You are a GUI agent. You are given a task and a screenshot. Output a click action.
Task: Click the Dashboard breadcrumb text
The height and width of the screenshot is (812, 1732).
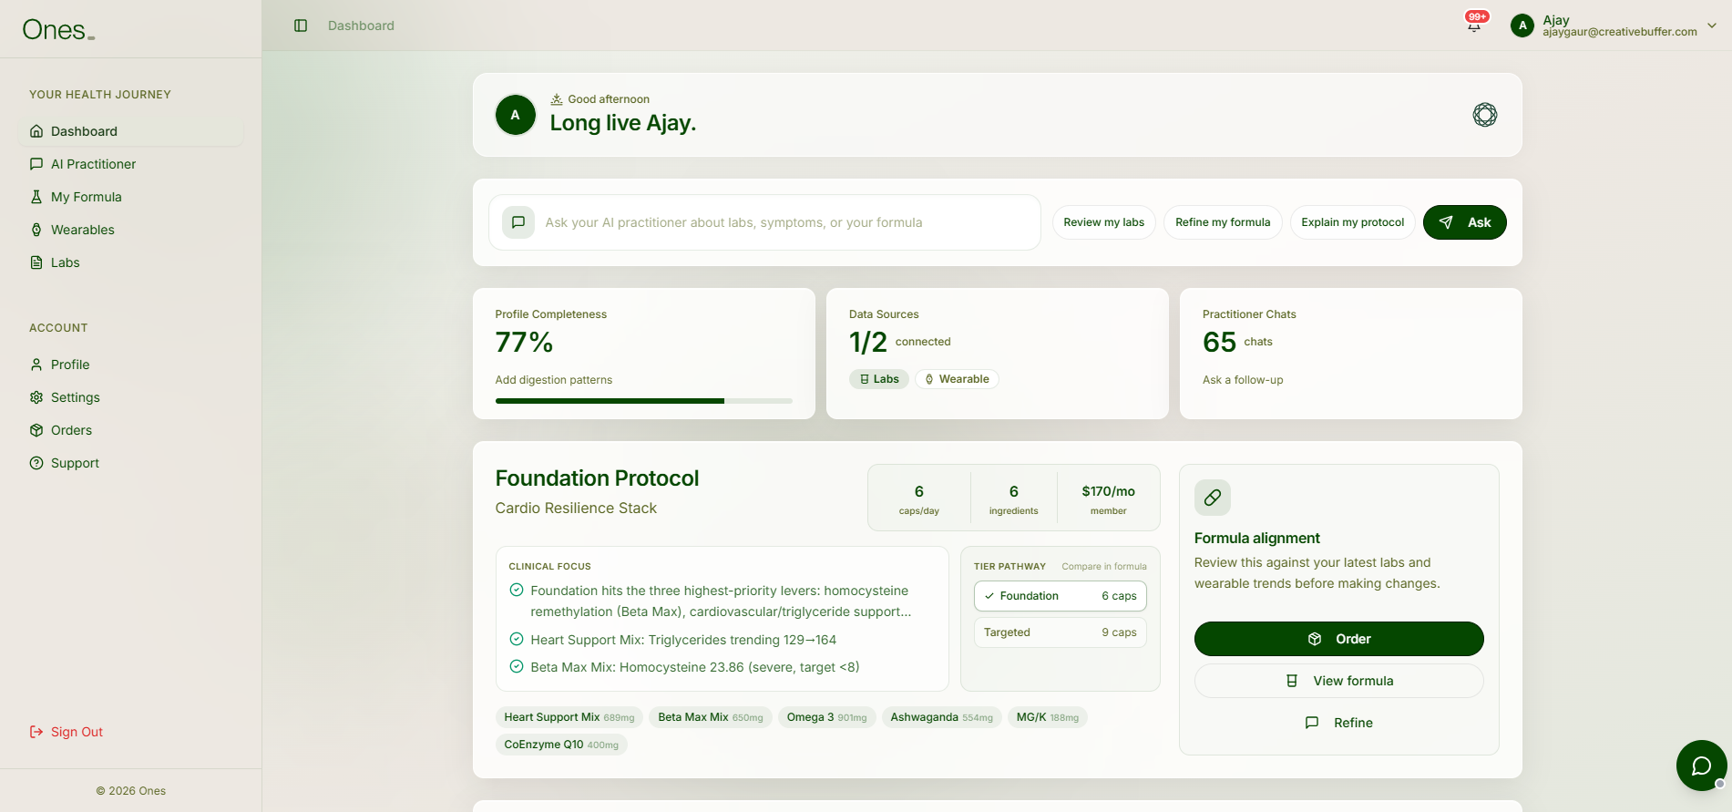(x=361, y=26)
